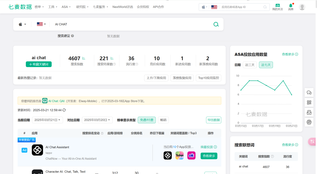Open 查看更多 link in ASA投放应用数量
317x174 pixels.
290,54
